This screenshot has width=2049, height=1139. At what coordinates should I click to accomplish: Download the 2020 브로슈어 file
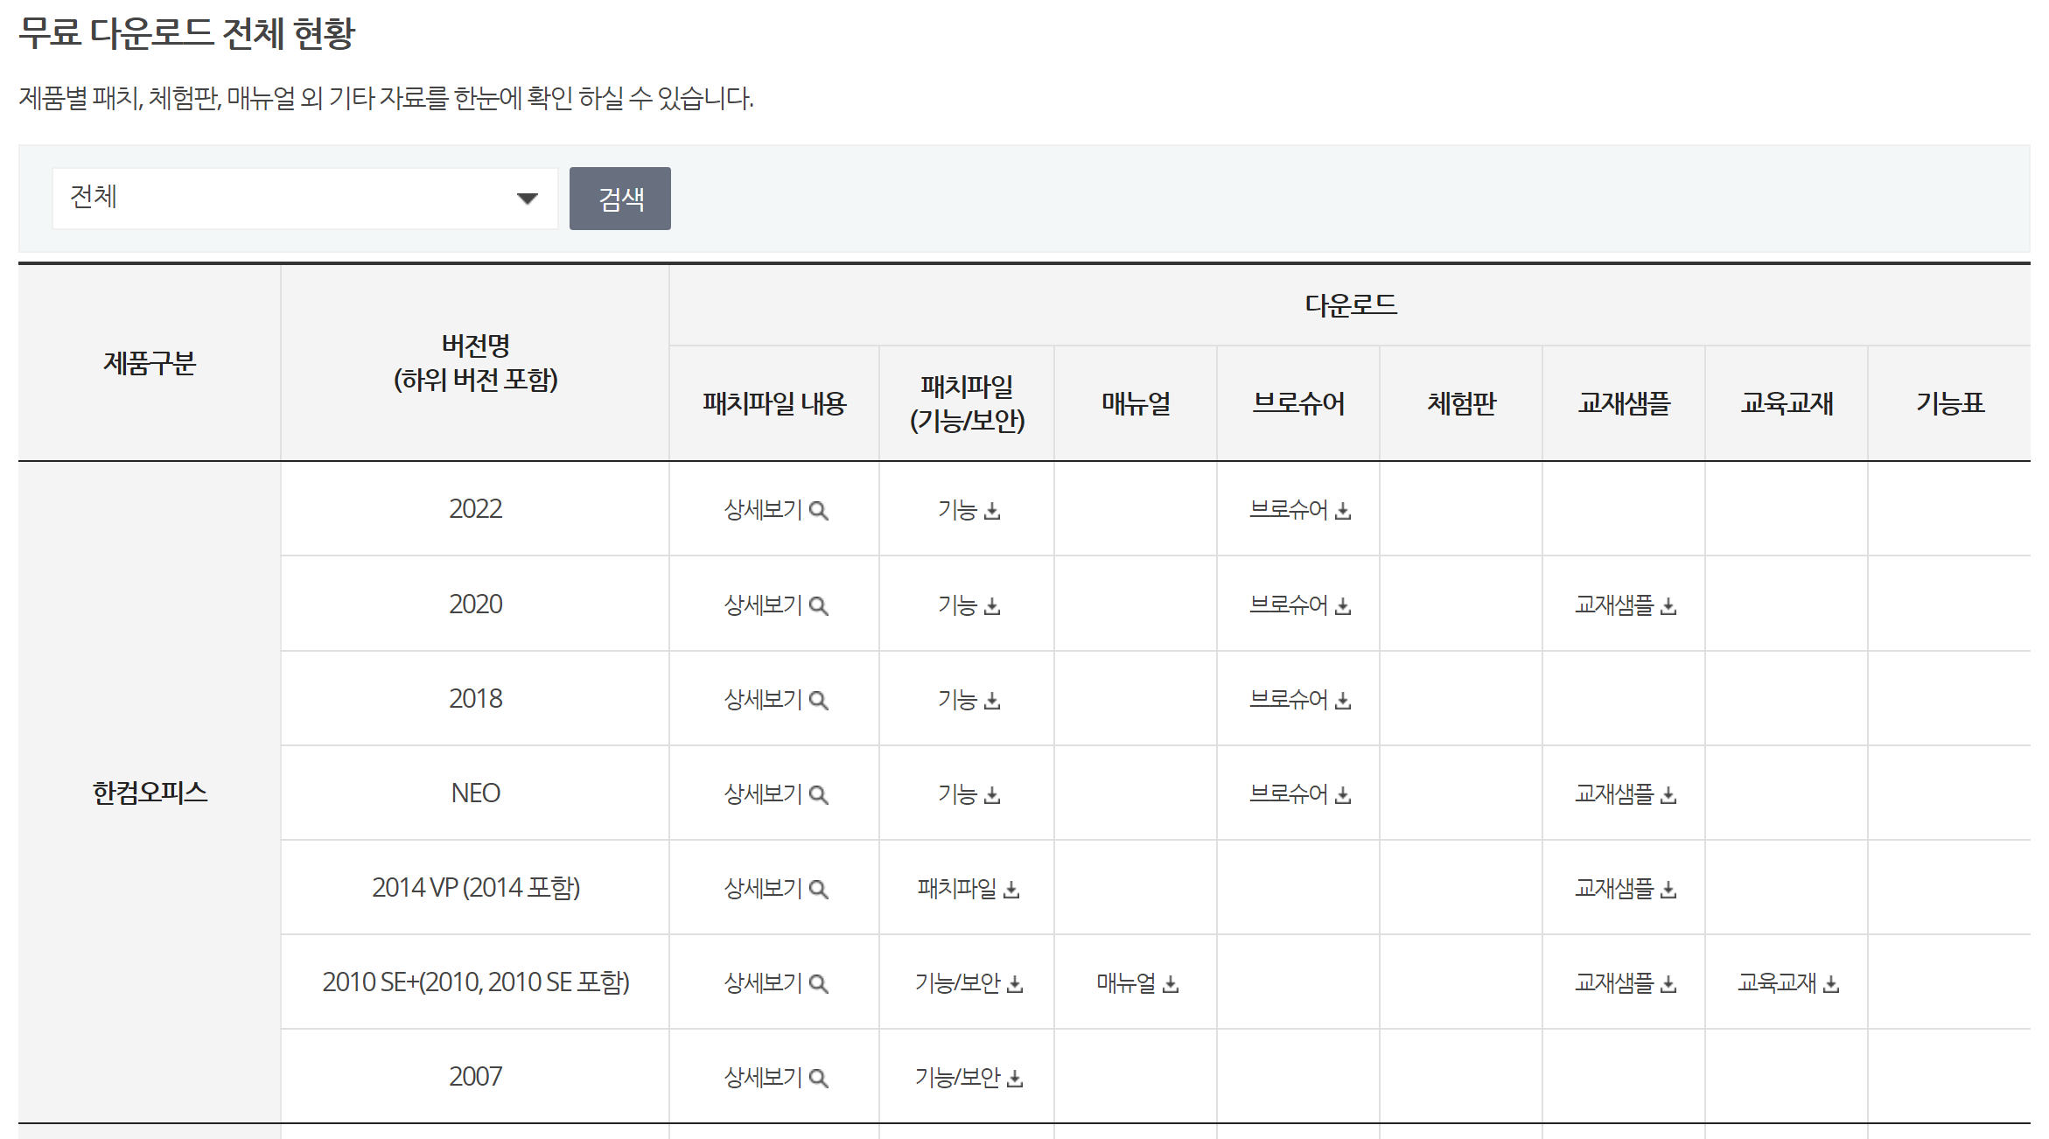tap(1299, 605)
